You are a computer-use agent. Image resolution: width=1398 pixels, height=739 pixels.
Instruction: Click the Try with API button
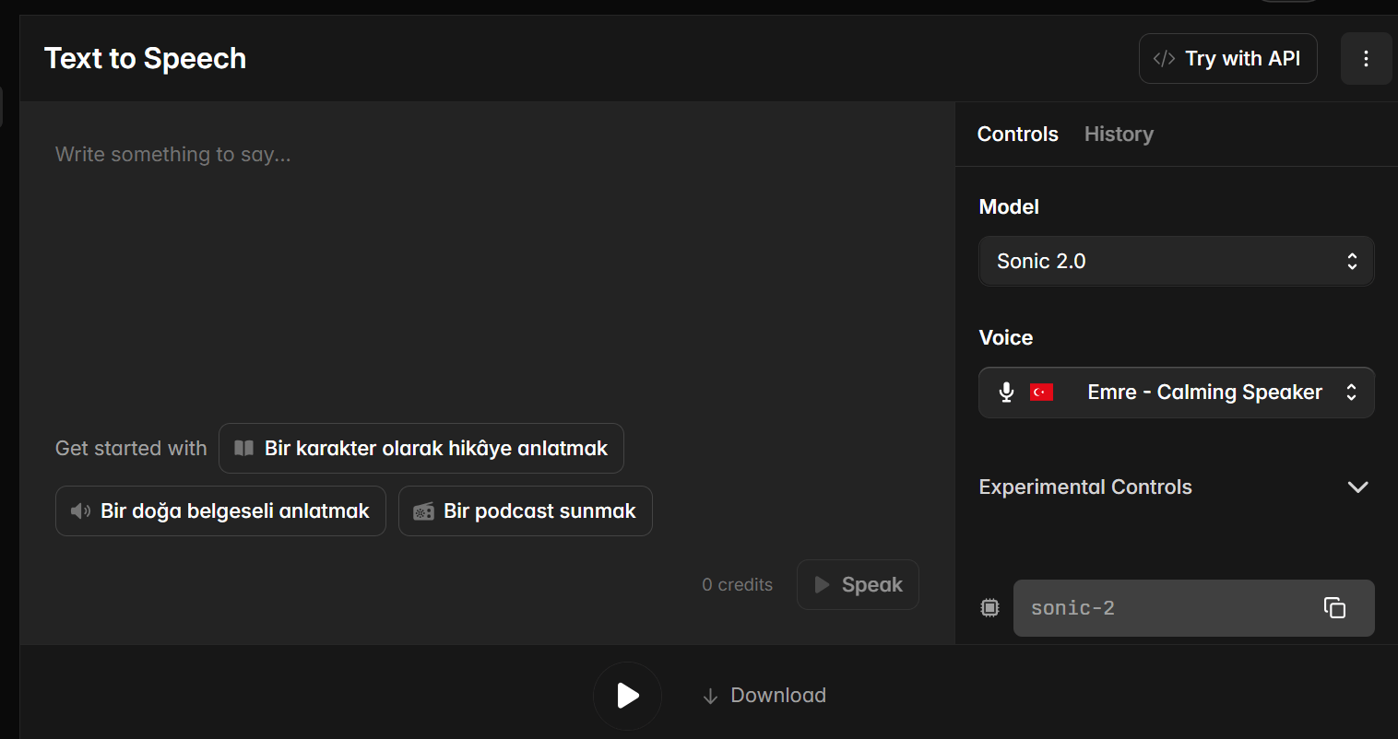[1227, 59]
